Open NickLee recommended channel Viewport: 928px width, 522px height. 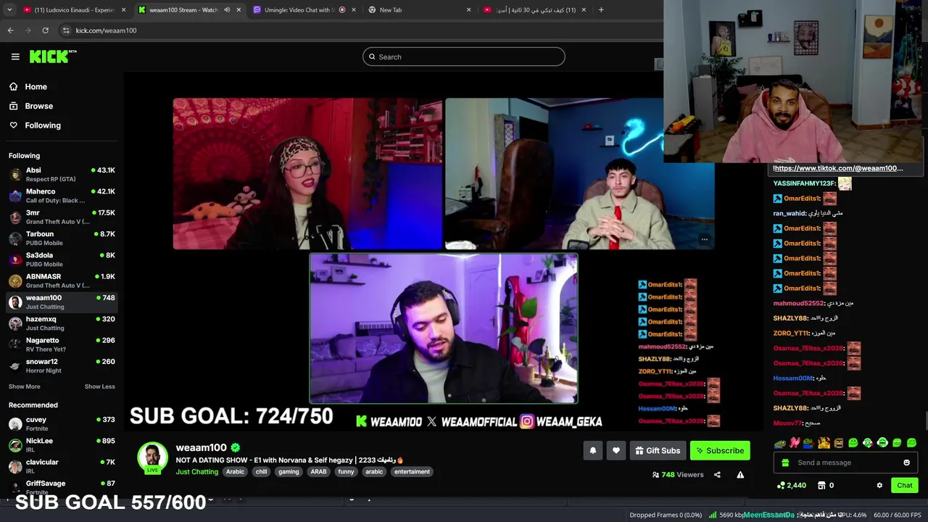[62, 445]
